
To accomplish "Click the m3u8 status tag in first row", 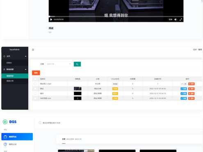I will coord(115,84).
